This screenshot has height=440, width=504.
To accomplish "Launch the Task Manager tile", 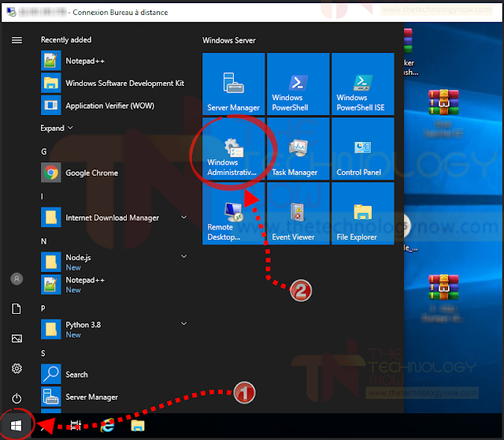I will pyautogui.click(x=298, y=149).
